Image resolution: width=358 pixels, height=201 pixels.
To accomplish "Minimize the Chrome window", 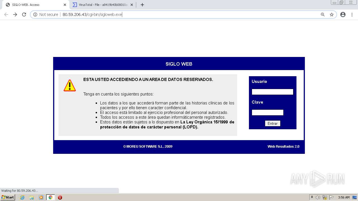I will click(x=334, y=3).
